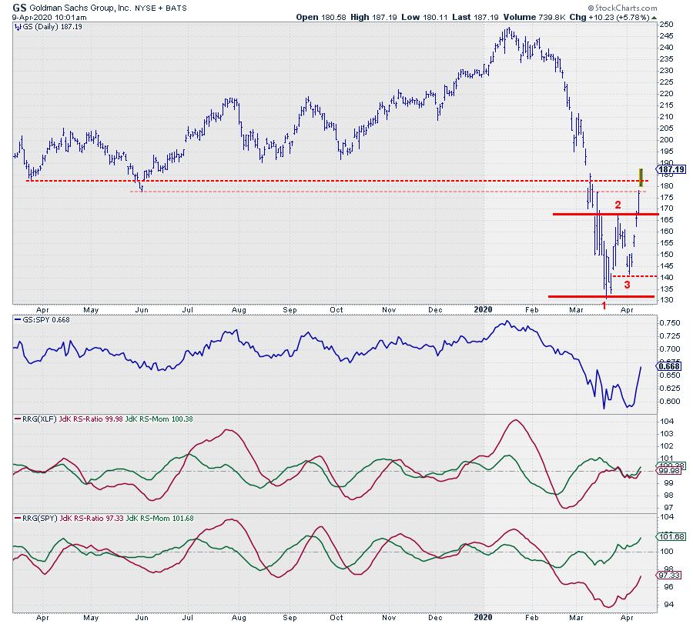This screenshot has width=693, height=624.
Task: Click the red number 3 annotation
Action: point(627,285)
